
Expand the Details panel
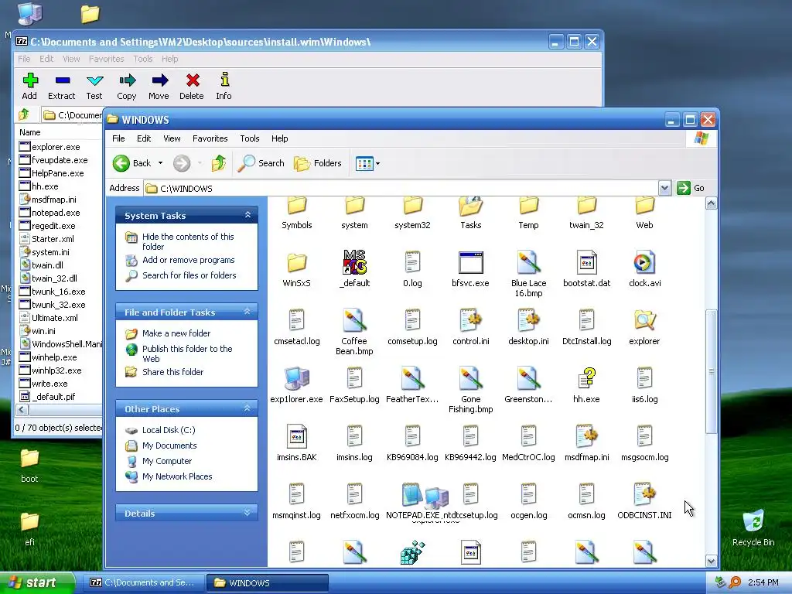[x=247, y=513]
